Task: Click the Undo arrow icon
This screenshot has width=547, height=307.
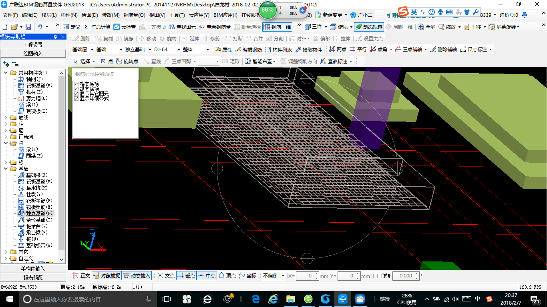Action: 40,27
